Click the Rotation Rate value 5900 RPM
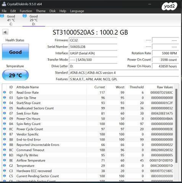Screen dimensions: 182x183 coord(165,53)
